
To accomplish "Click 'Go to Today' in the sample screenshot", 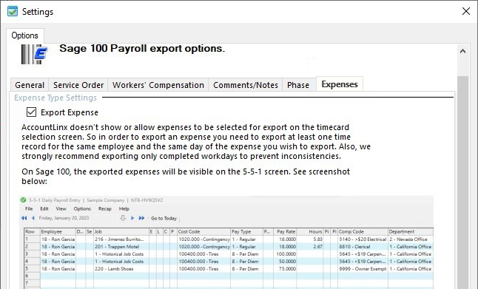I will pos(164,218).
